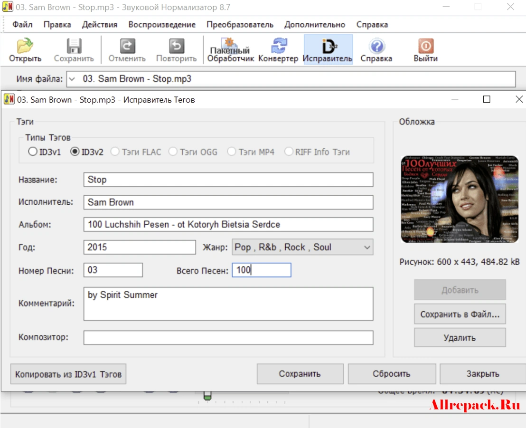Click the Сохранить button in tag dialog
Viewport: 526px width, 428px height.
[x=300, y=374]
